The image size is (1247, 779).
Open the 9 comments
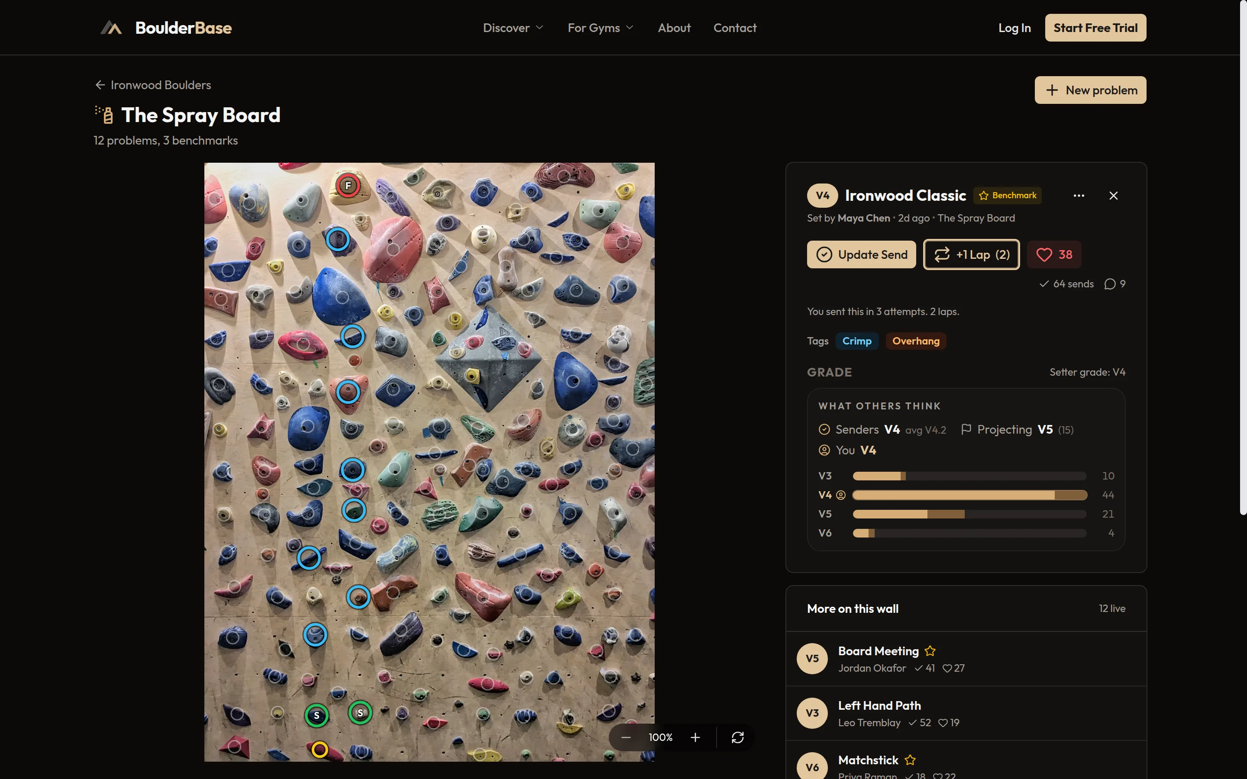(x=1115, y=284)
